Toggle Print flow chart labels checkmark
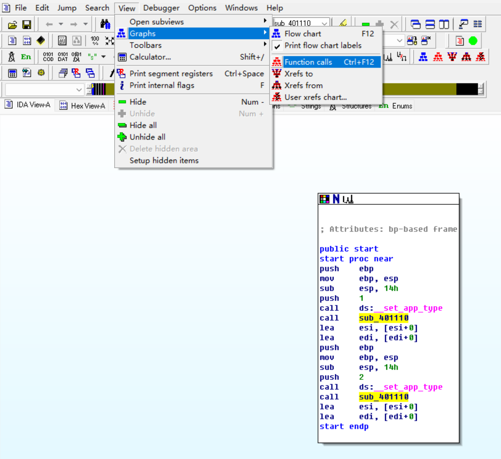Viewport: 501px width, 459px height. pyautogui.click(x=277, y=46)
